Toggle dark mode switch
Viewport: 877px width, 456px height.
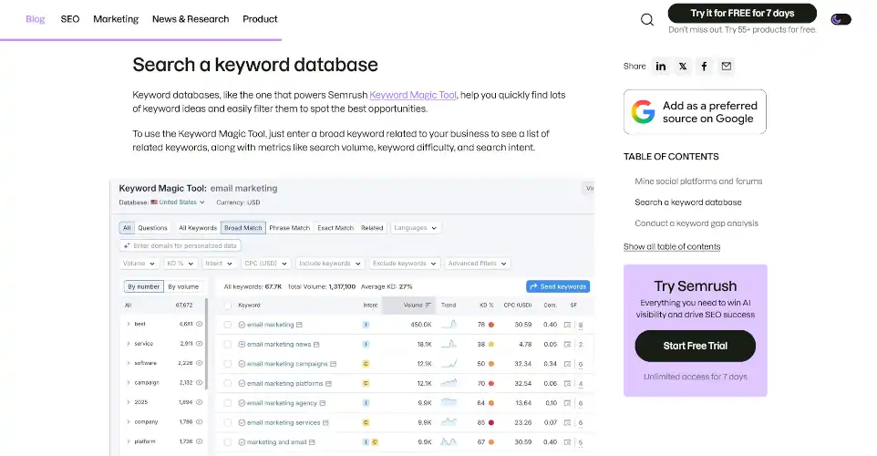click(x=841, y=19)
